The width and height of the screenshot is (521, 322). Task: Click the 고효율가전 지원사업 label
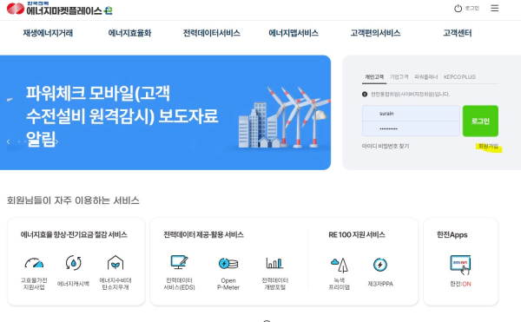click(x=34, y=284)
